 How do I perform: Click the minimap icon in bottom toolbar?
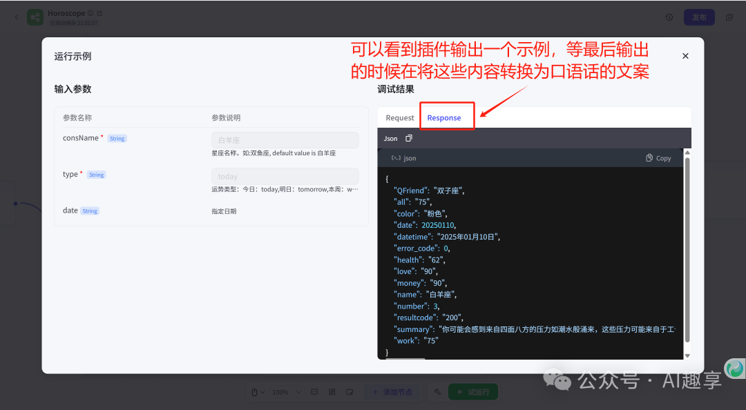[x=350, y=392]
